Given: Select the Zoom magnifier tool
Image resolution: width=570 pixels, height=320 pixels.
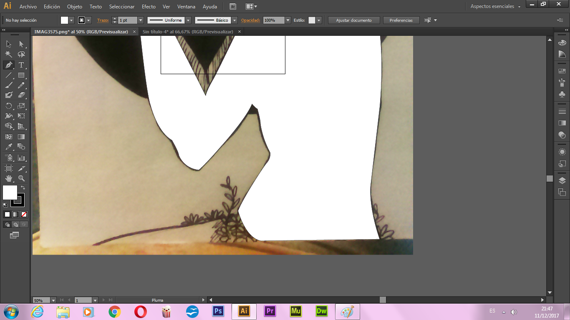Looking at the screenshot, I should (21, 178).
